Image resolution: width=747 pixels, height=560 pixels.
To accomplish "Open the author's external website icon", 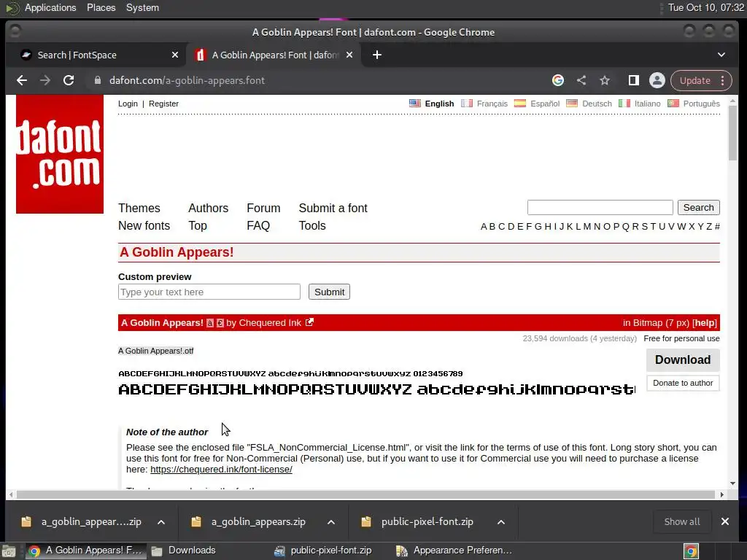I will (x=309, y=322).
